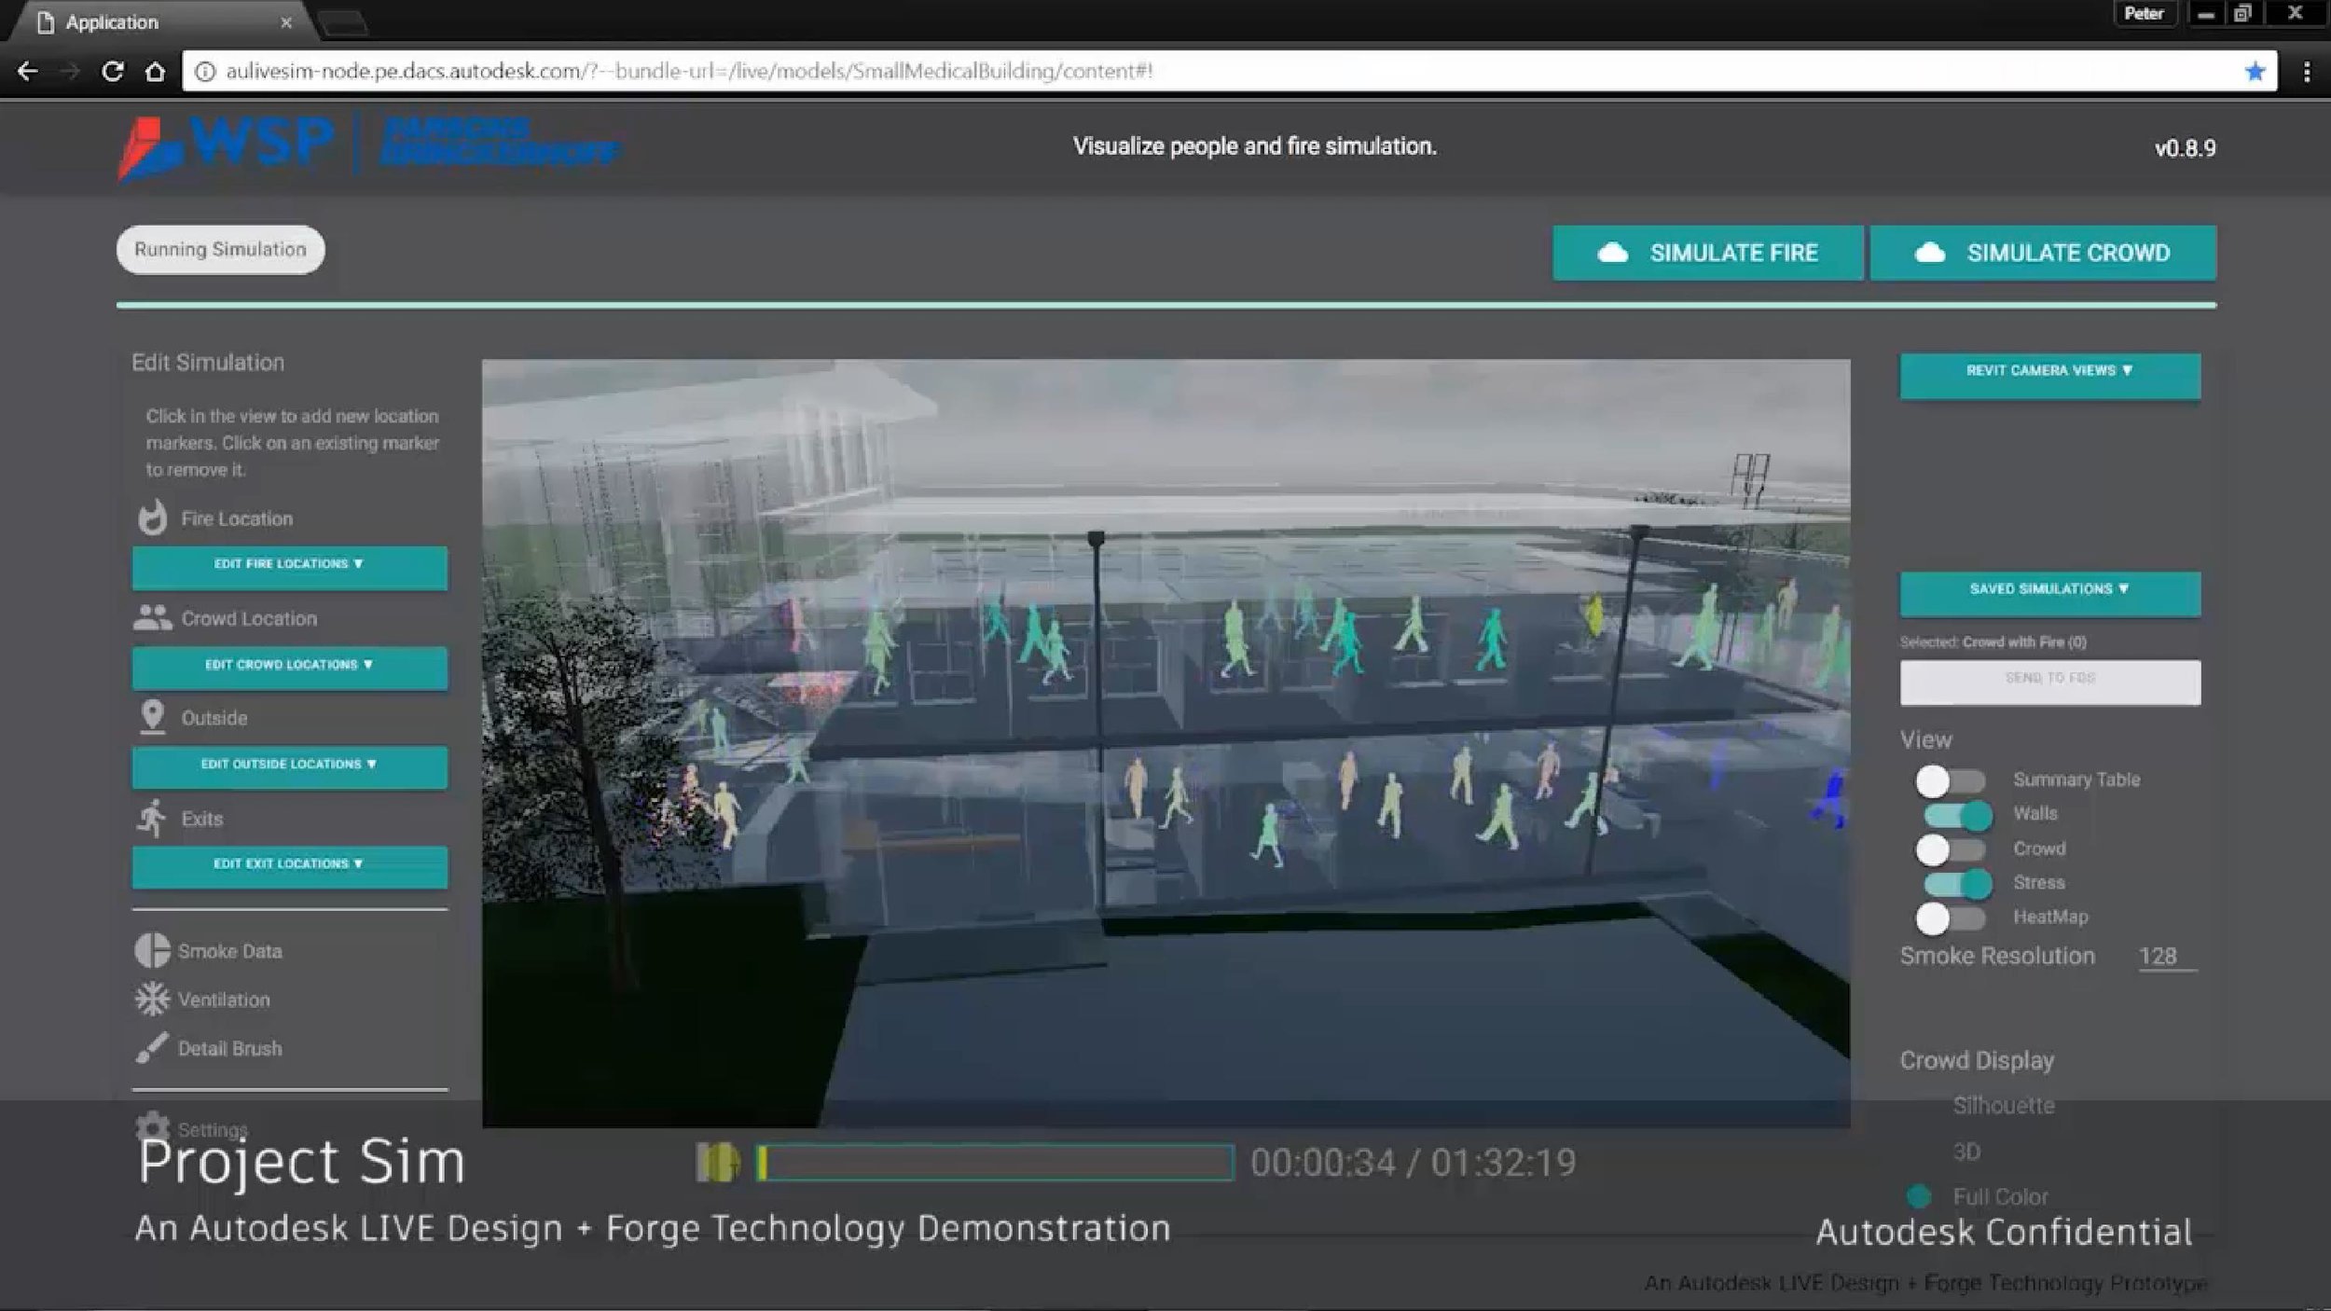Click inside the 3D building simulation view
Image resolution: width=2331 pixels, height=1311 pixels.
(1165, 743)
